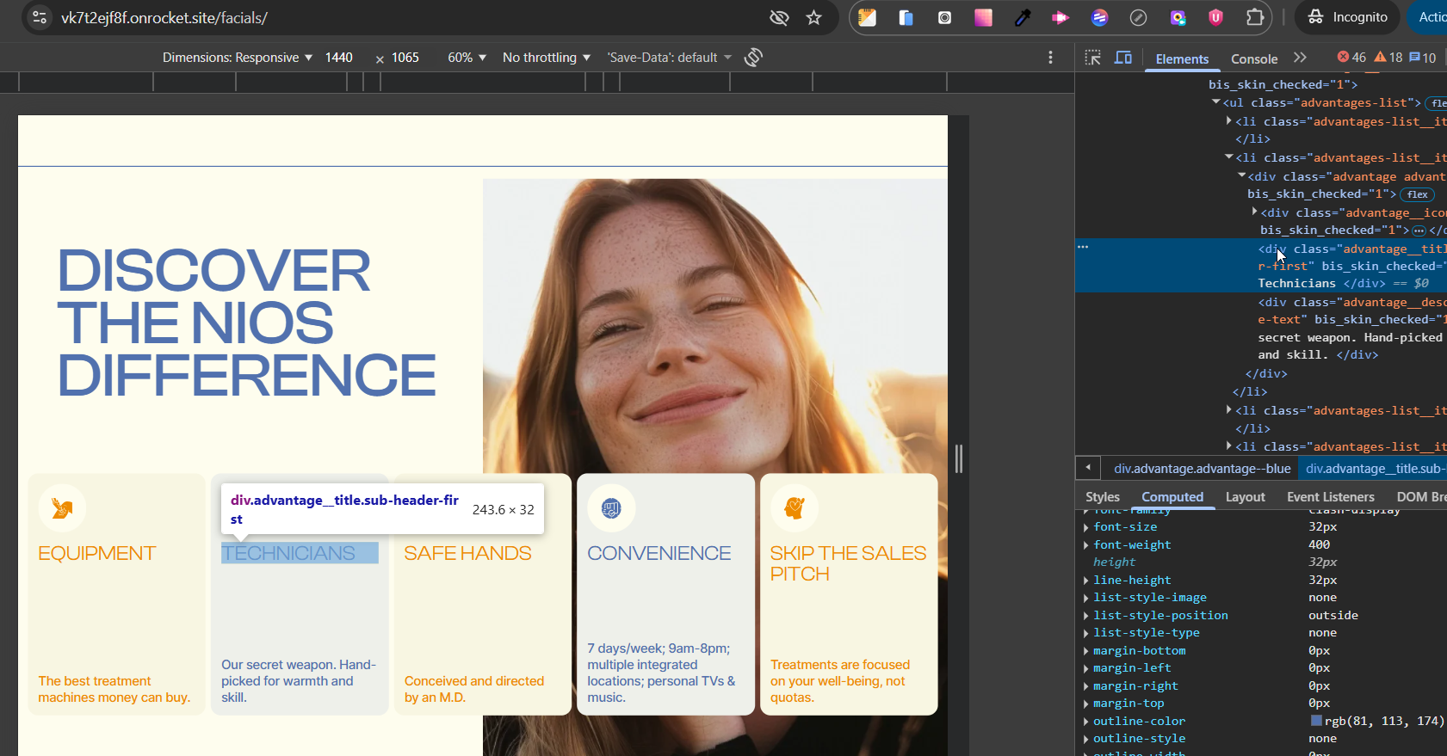The image size is (1447, 756).
Task: Toggle the inspect element selector tool
Action: coord(1093,58)
